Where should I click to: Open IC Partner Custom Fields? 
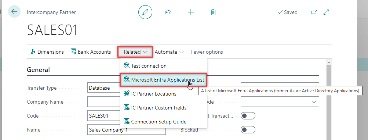tap(164, 108)
